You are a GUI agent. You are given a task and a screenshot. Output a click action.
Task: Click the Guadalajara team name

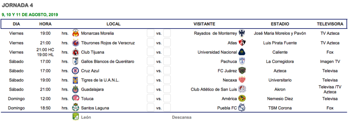point(92,90)
